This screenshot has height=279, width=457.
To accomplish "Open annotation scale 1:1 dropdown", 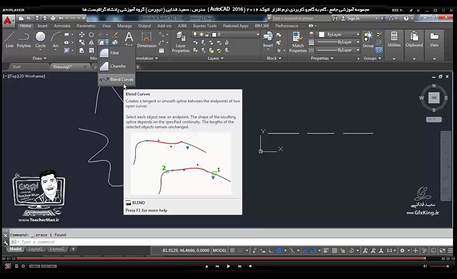I will [x=391, y=250].
